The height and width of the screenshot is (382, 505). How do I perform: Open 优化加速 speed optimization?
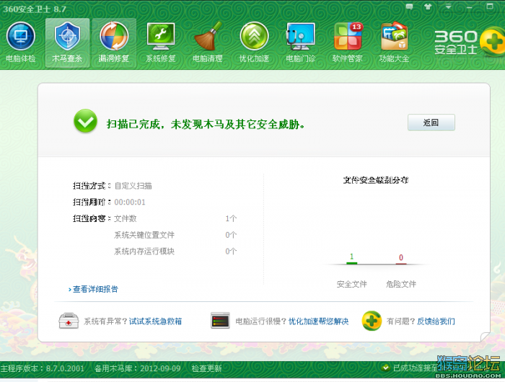254,43
